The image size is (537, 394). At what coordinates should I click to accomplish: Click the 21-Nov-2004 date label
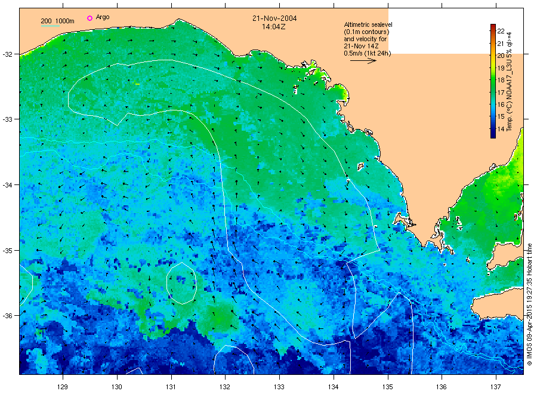pos(274,19)
